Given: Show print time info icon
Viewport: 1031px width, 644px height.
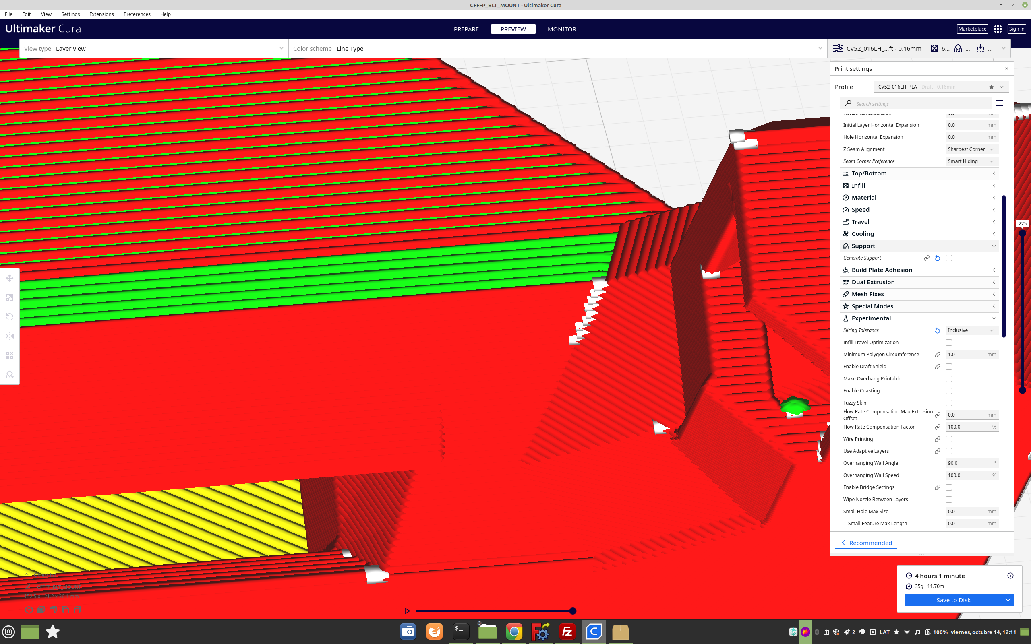Looking at the screenshot, I should tap(1010, 576).
